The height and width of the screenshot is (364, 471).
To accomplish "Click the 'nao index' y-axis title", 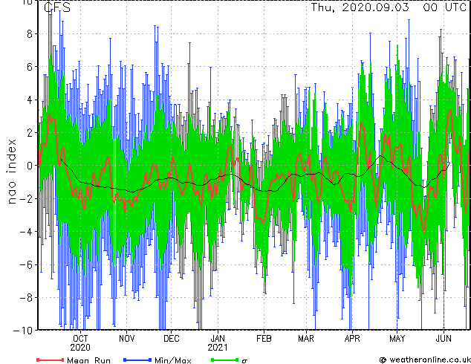I will [x=11, y=172].
